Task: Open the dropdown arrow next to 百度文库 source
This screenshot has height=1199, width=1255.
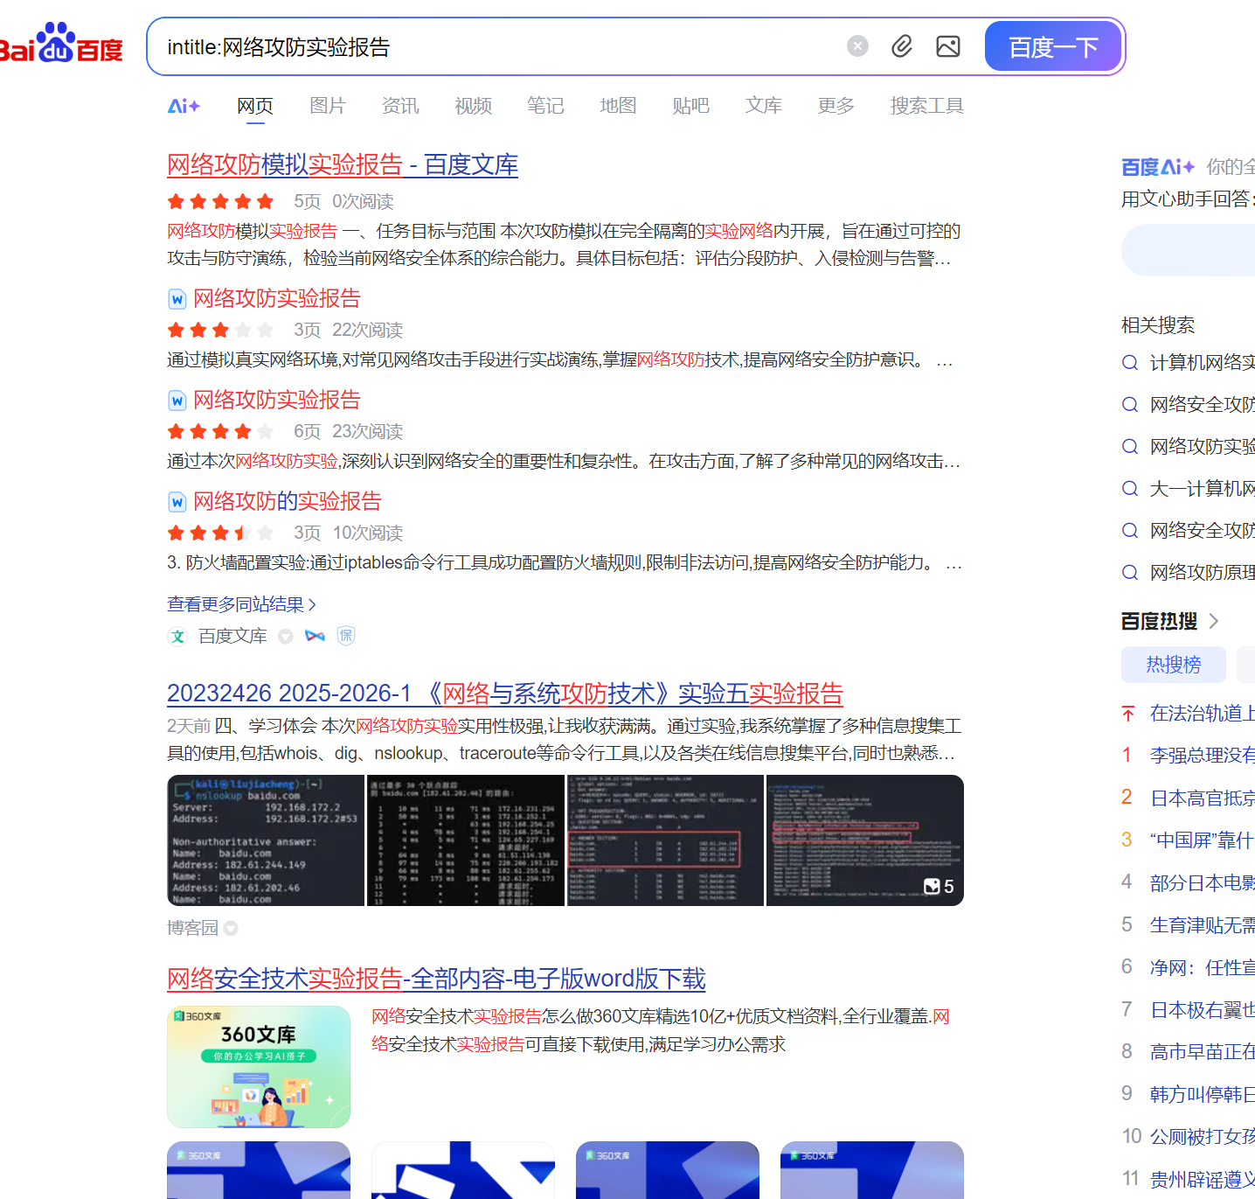Action: click(286, 637)
